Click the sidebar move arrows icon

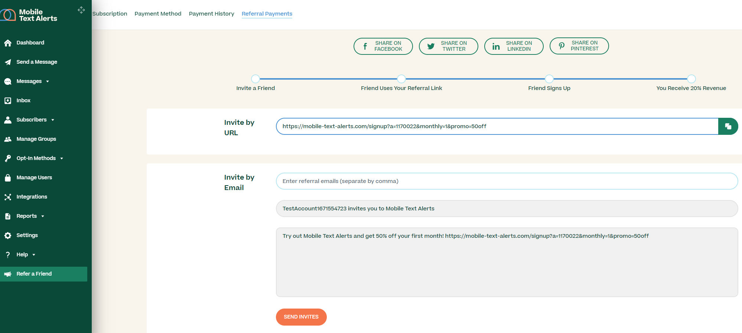[81, 10]
